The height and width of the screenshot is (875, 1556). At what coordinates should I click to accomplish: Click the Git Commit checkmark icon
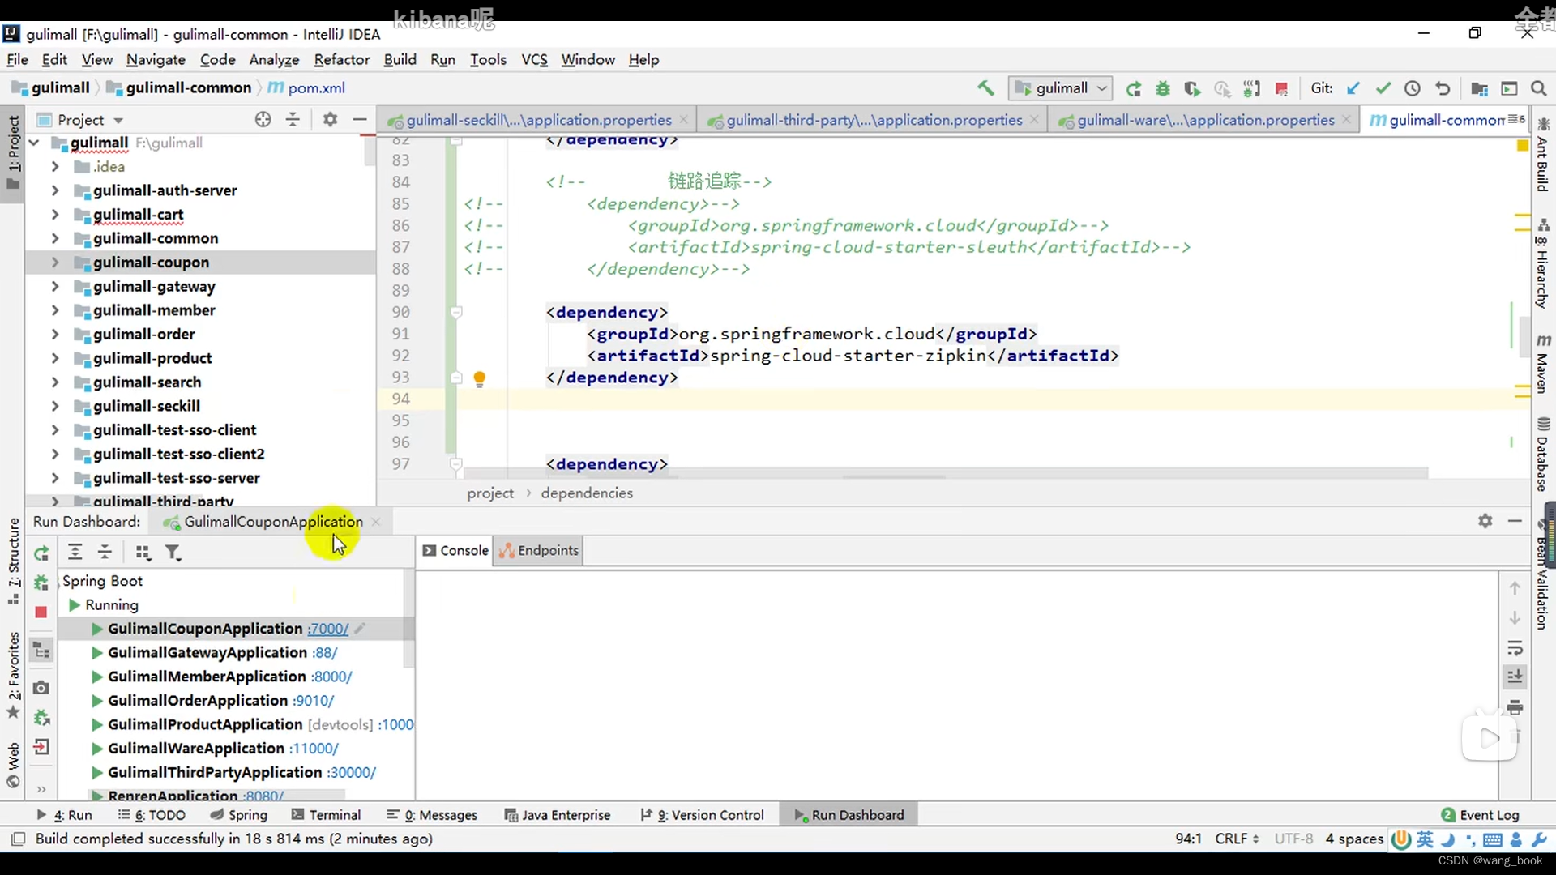click(1383, 88)
